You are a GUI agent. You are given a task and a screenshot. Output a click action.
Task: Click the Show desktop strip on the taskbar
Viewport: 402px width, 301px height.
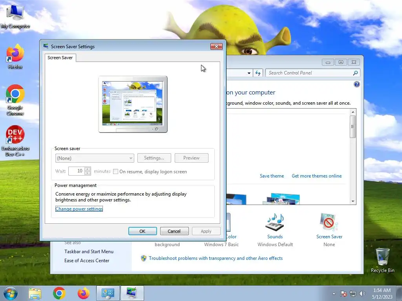tap(399, 293)
